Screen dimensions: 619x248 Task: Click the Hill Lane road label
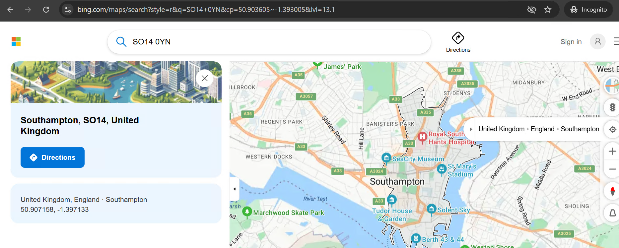click(361, 138)
